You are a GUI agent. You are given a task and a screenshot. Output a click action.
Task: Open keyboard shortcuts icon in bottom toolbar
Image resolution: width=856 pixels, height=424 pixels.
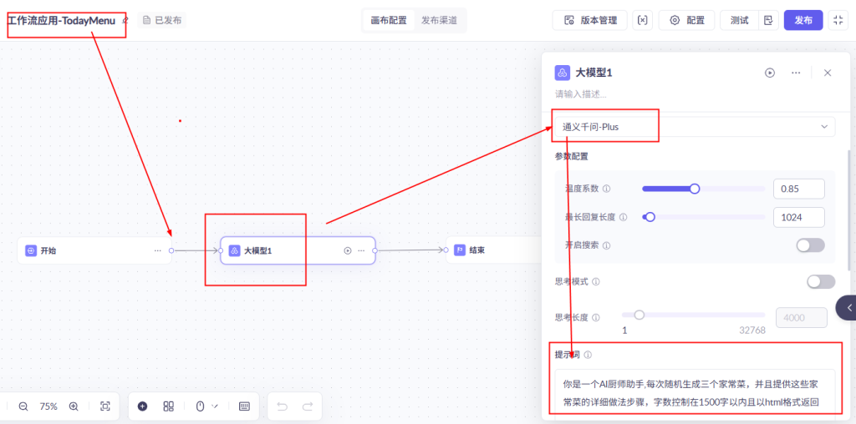pos(244,406)
